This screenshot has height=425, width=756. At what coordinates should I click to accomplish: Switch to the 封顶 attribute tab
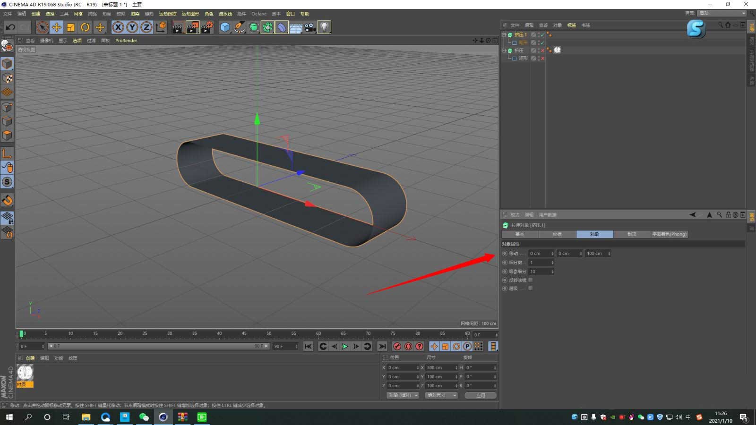pos(632,234)
